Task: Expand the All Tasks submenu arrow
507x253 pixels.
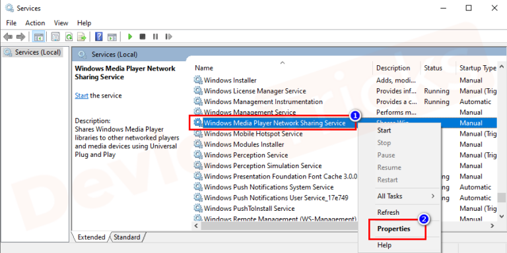Action: (x=433, y=196)
